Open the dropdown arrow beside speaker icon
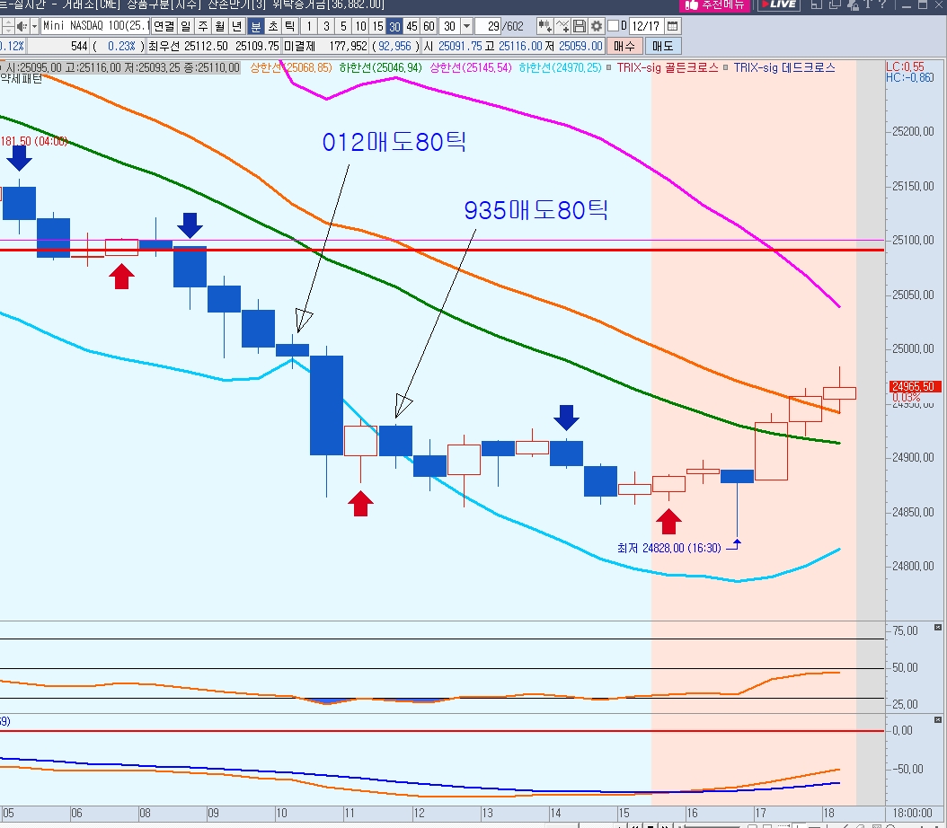947x828 pixels. coord(34,26)
